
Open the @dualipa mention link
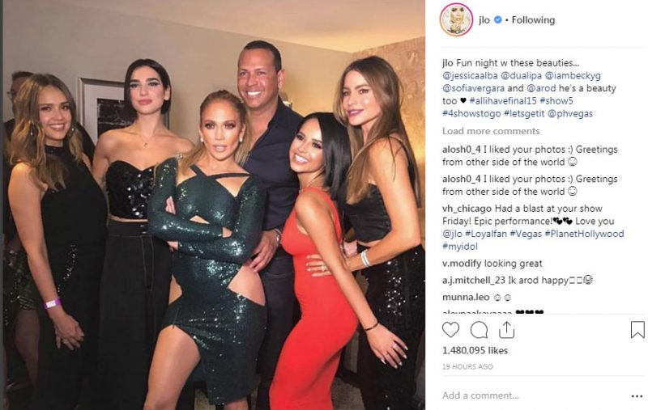coord(521,75)
